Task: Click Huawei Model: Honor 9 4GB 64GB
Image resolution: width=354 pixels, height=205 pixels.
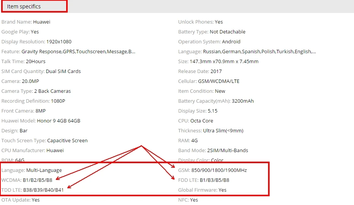Action: pyautogui.click(x=41, y=121)
